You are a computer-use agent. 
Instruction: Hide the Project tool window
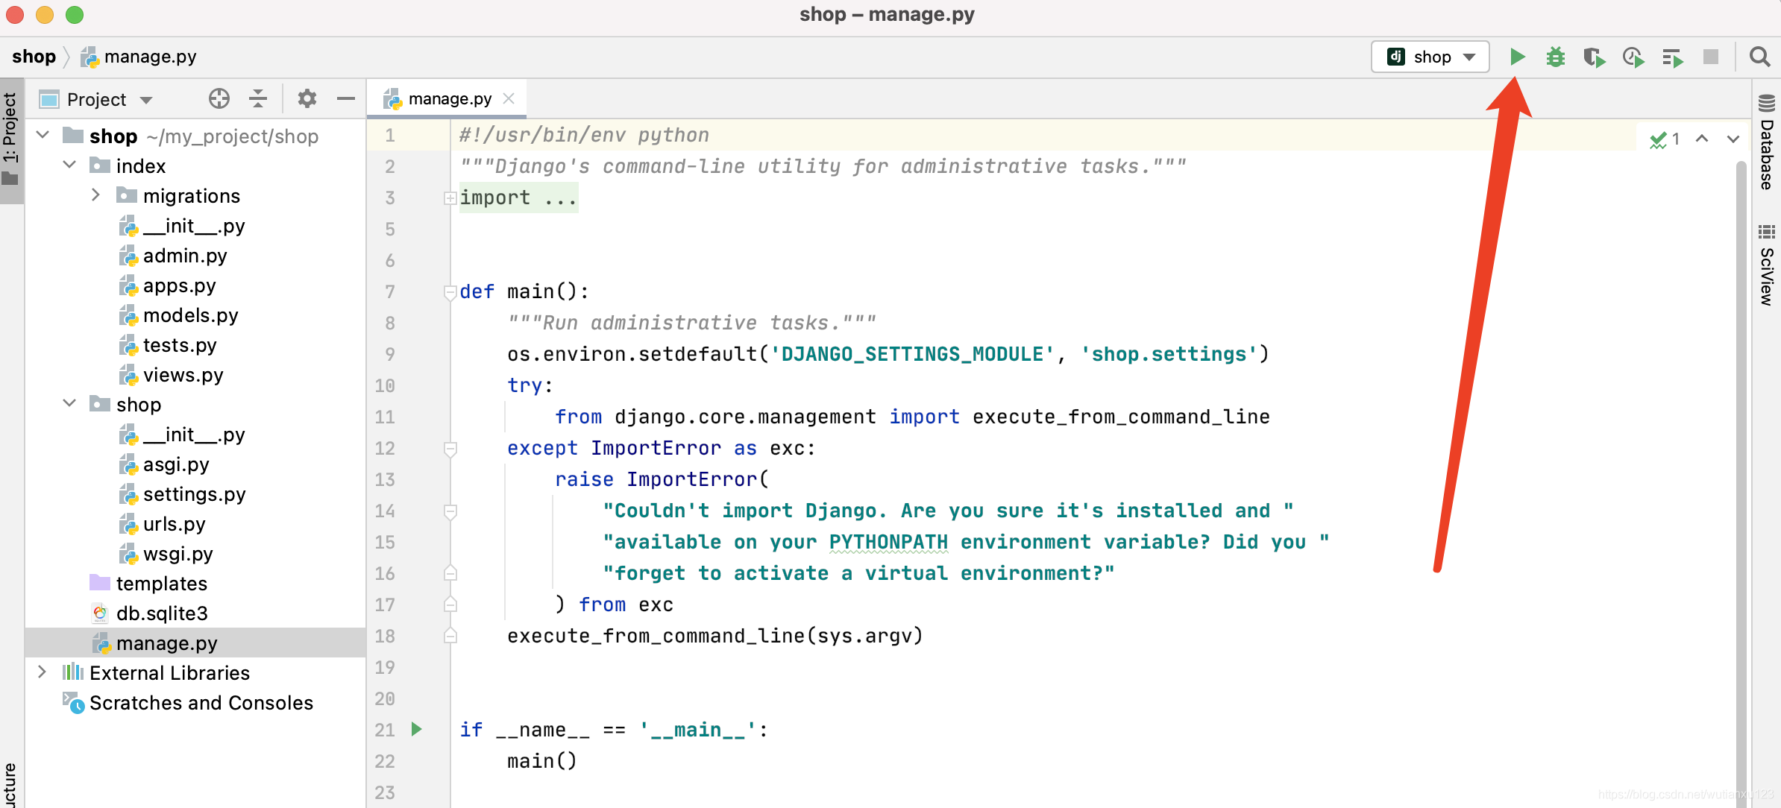coord(346,98)
